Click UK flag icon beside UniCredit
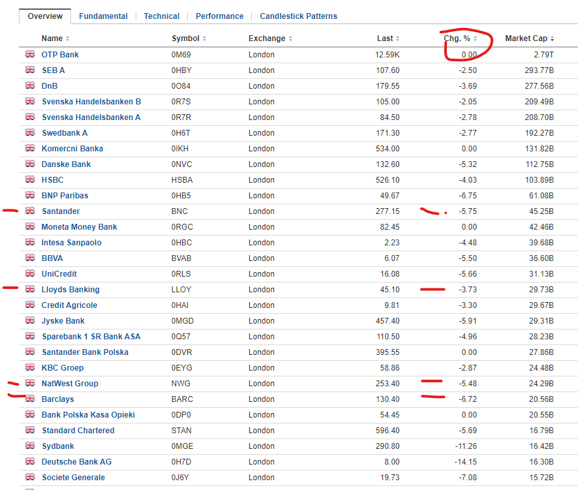This screenshot has width=578, height=490. 30,273
